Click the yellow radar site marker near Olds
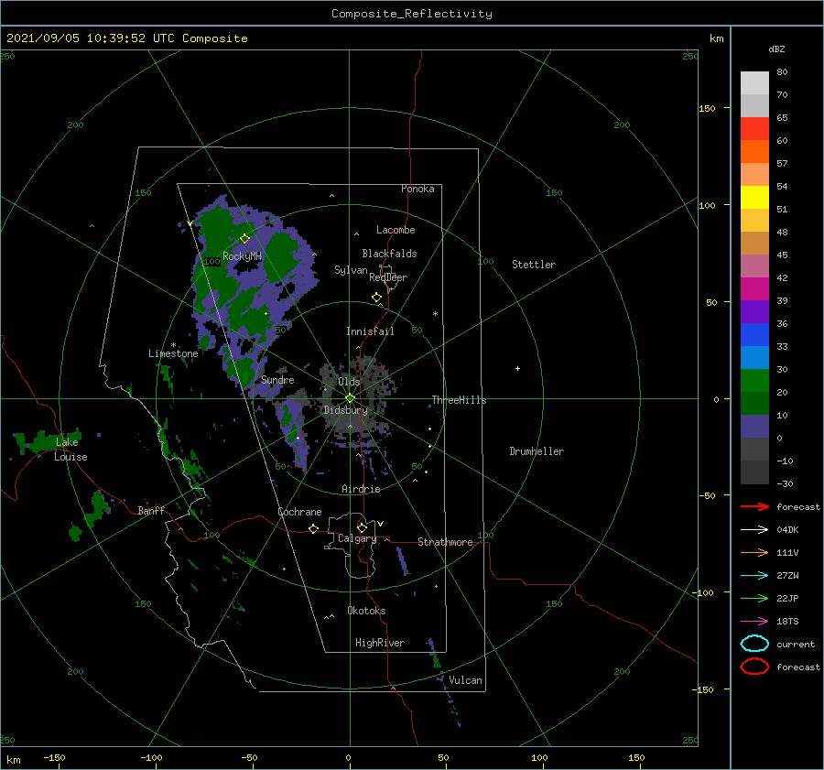Screen dimensions: 824x770 (350, 398)
